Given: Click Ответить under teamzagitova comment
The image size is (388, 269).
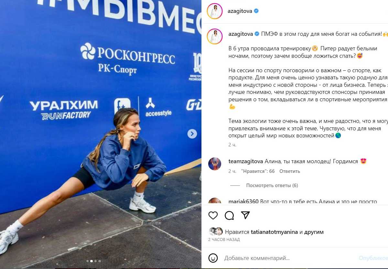Looking at the screenshot, I should click(290, 171).
